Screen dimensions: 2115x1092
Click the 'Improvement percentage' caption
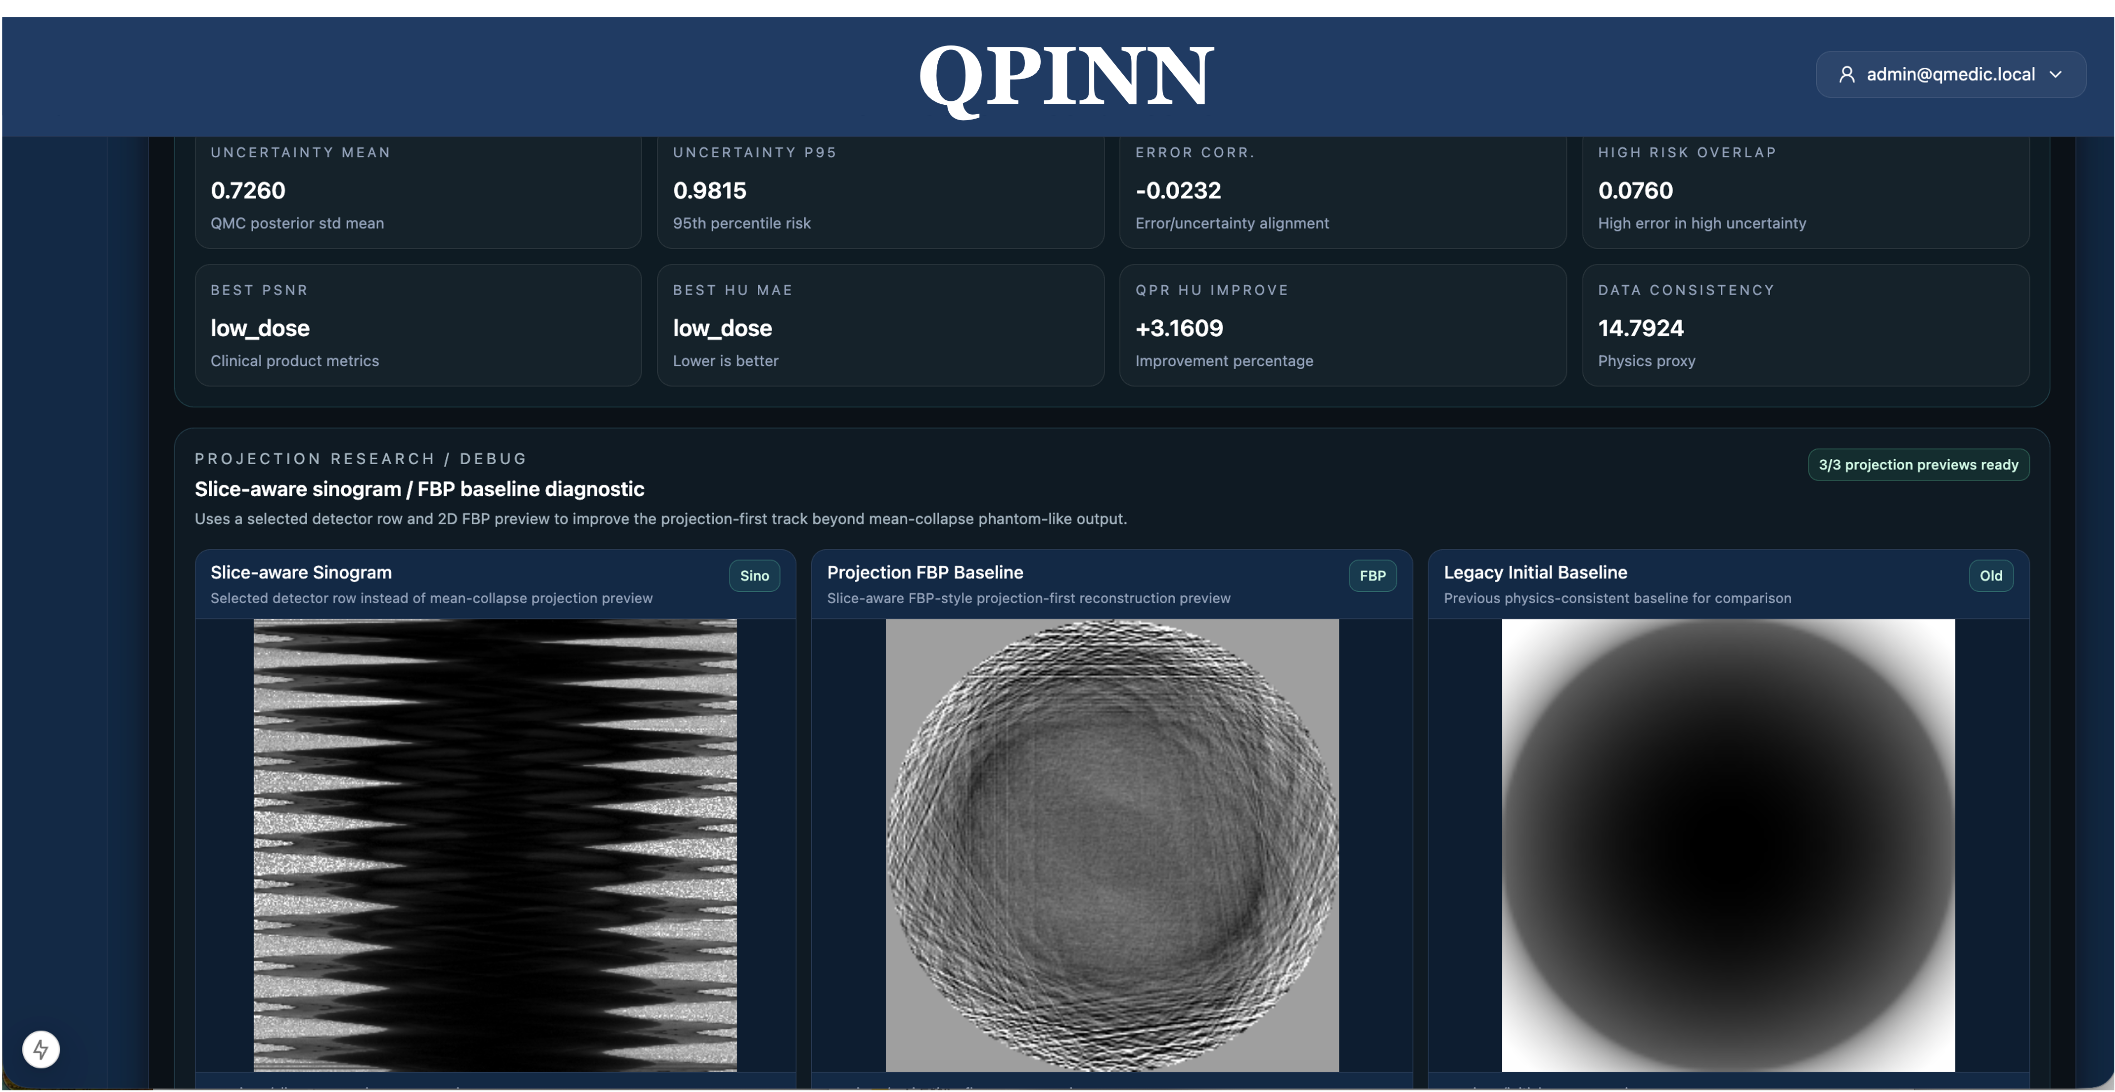(x=1224, y=361)
